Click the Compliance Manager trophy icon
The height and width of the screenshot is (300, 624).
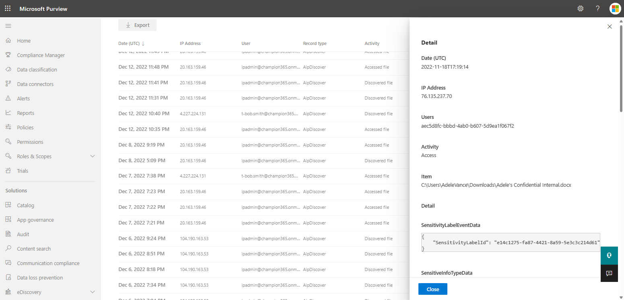coord(8,55)
